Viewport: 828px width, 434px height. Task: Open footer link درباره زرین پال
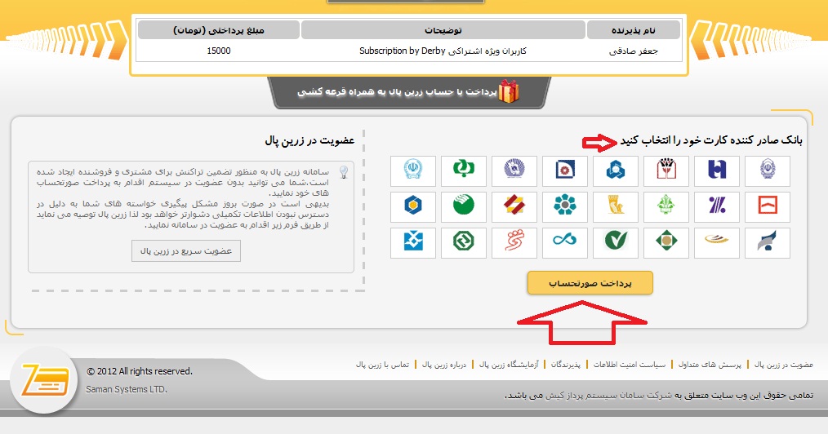coord(444,365)
